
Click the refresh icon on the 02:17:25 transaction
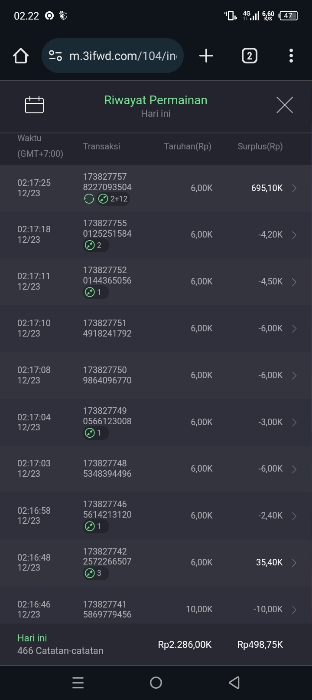89,199
